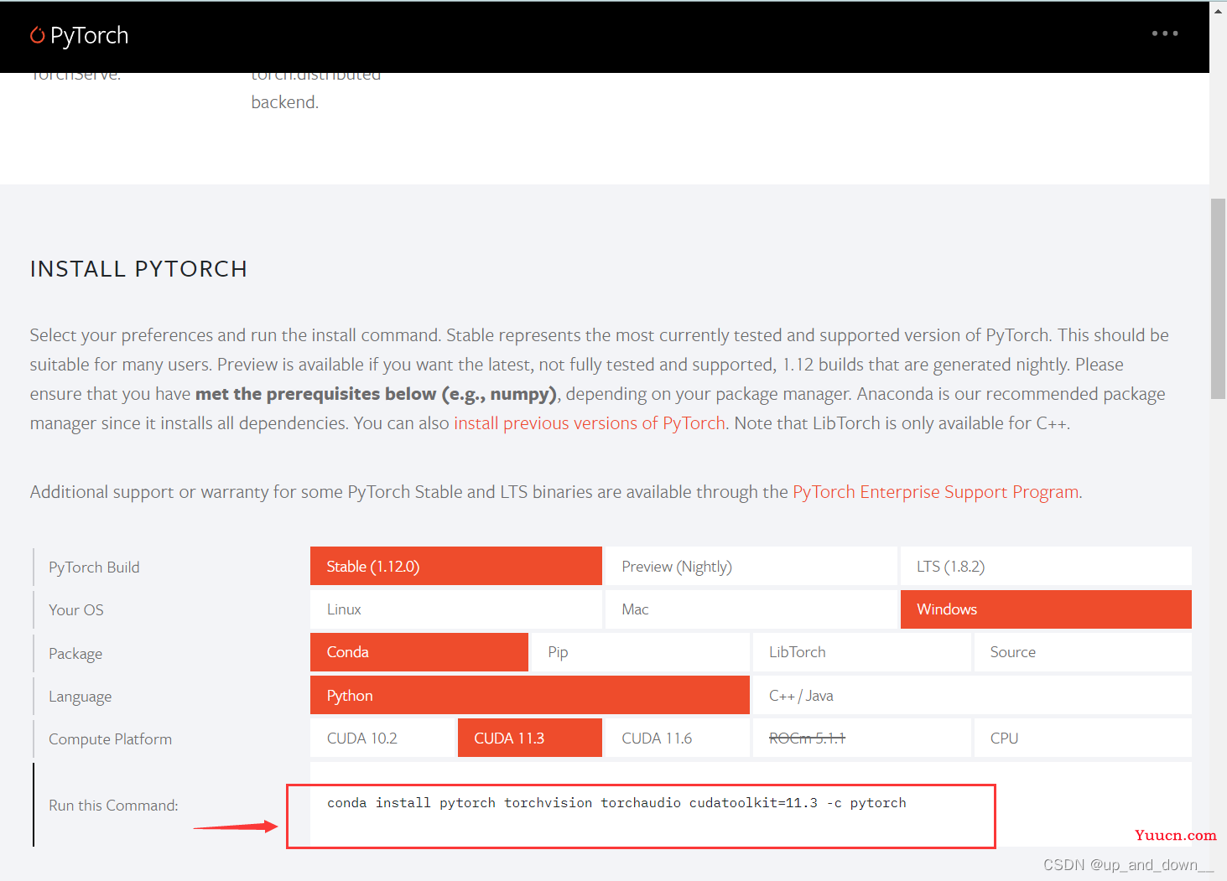This screenshot has width=1227, height=881.
Task: Choose Windows as your OS
Action: [x=1046, y=609]
